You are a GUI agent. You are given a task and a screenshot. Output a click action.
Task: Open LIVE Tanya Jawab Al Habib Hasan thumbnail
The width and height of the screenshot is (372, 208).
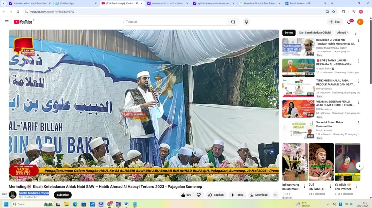(299, 68)
